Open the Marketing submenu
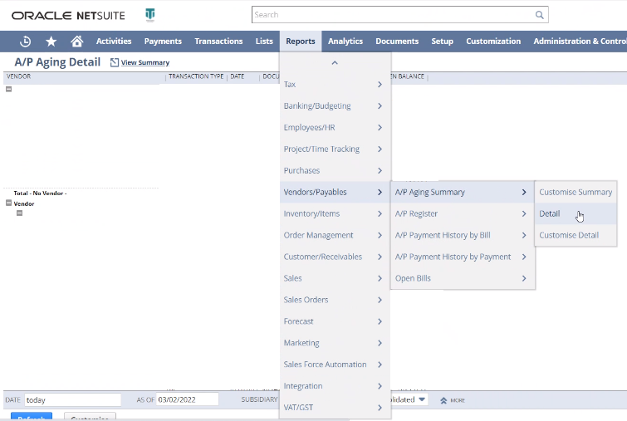The width and height of the screenshot is (627, 421). [x=335, y=344]
